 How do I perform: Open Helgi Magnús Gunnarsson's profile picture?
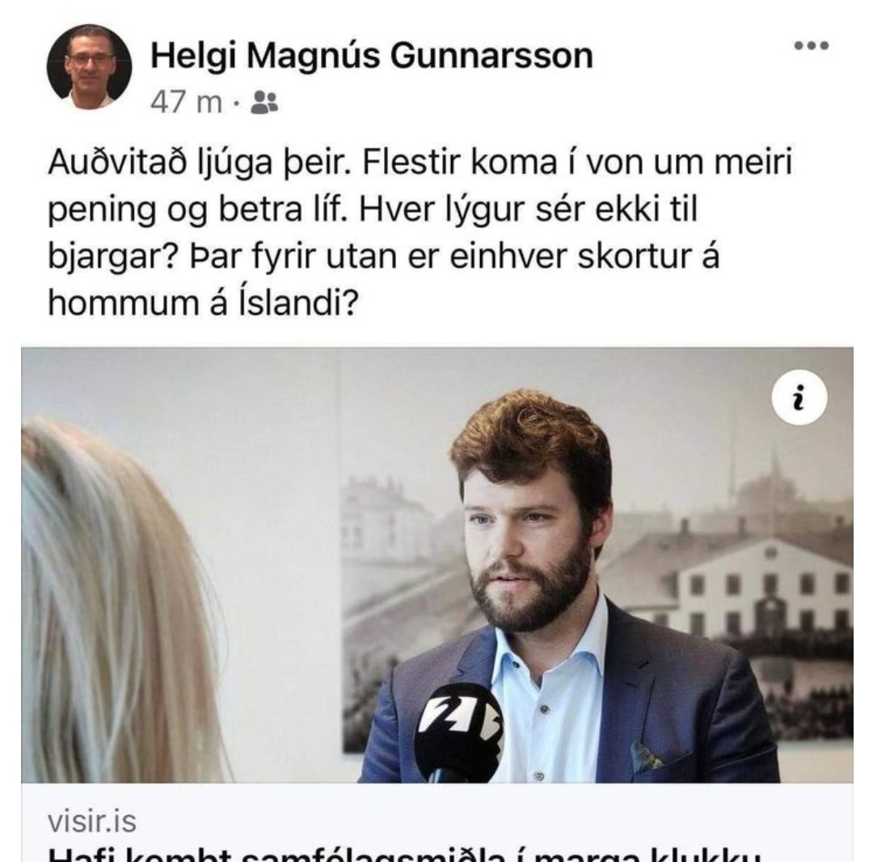point(89,67)
